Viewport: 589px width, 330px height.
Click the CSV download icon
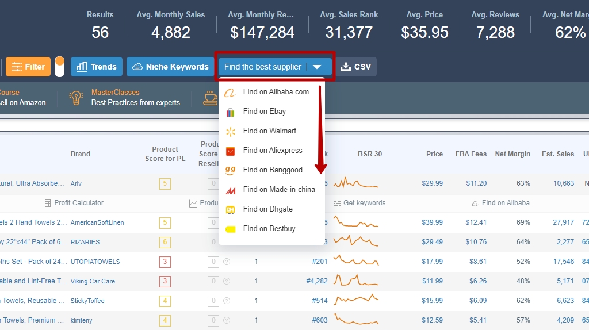point(345,67)
